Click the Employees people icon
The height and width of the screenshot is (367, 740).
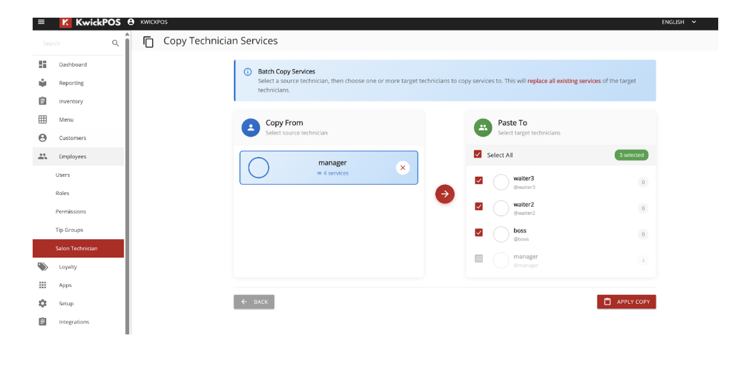(42, 156)
